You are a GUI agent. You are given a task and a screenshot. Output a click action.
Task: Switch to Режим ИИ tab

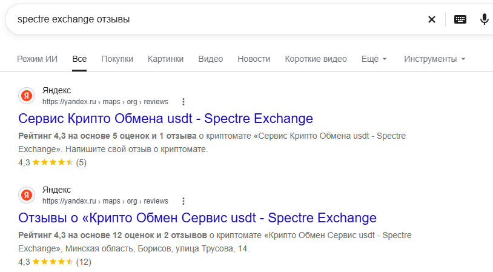pyautogui.click(x=37, y=59)
